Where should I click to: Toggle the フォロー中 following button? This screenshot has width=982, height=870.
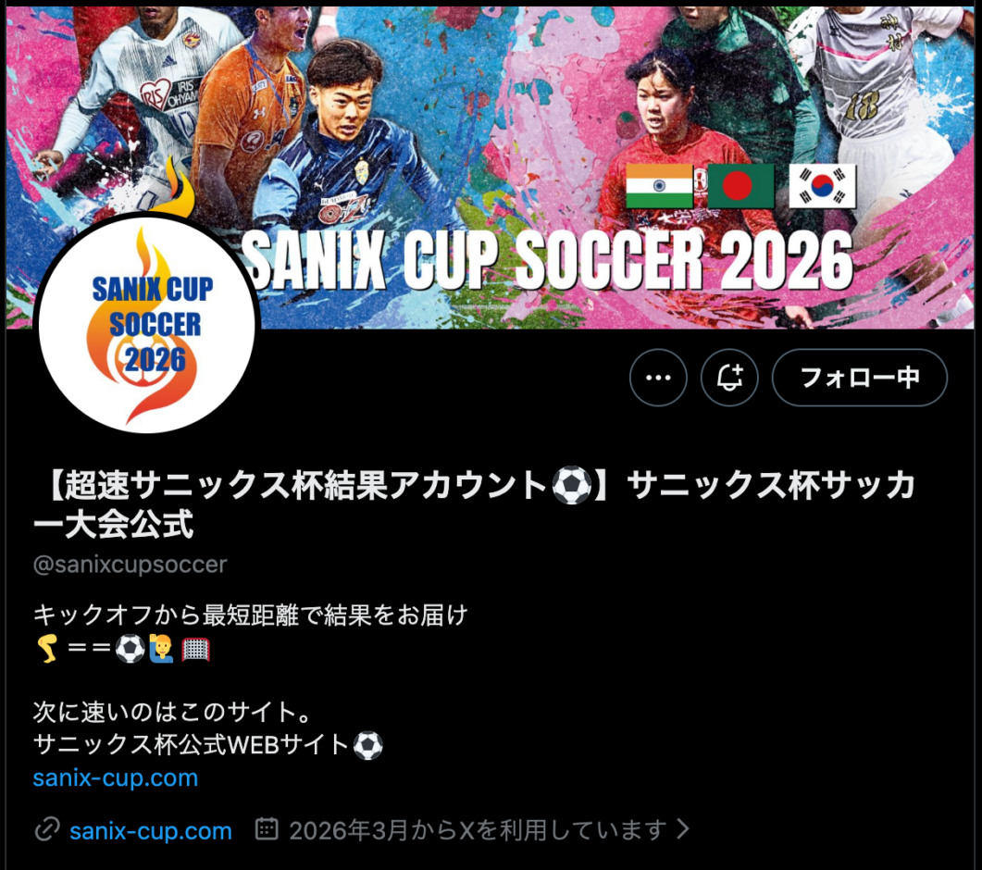(x=860, y=378)
